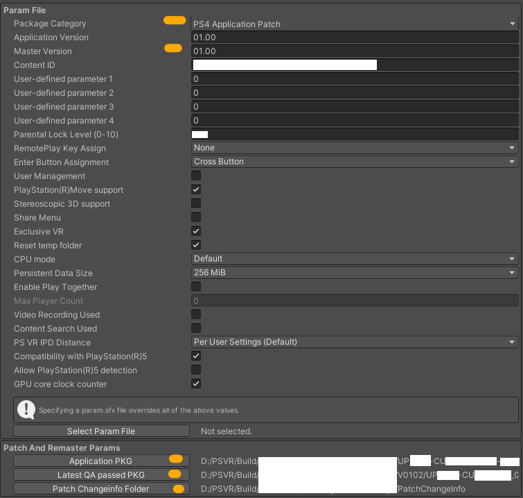Open the Package Category dropdown
The width and height of the screenshot is (523, 498).
click(x=354, y=24)
